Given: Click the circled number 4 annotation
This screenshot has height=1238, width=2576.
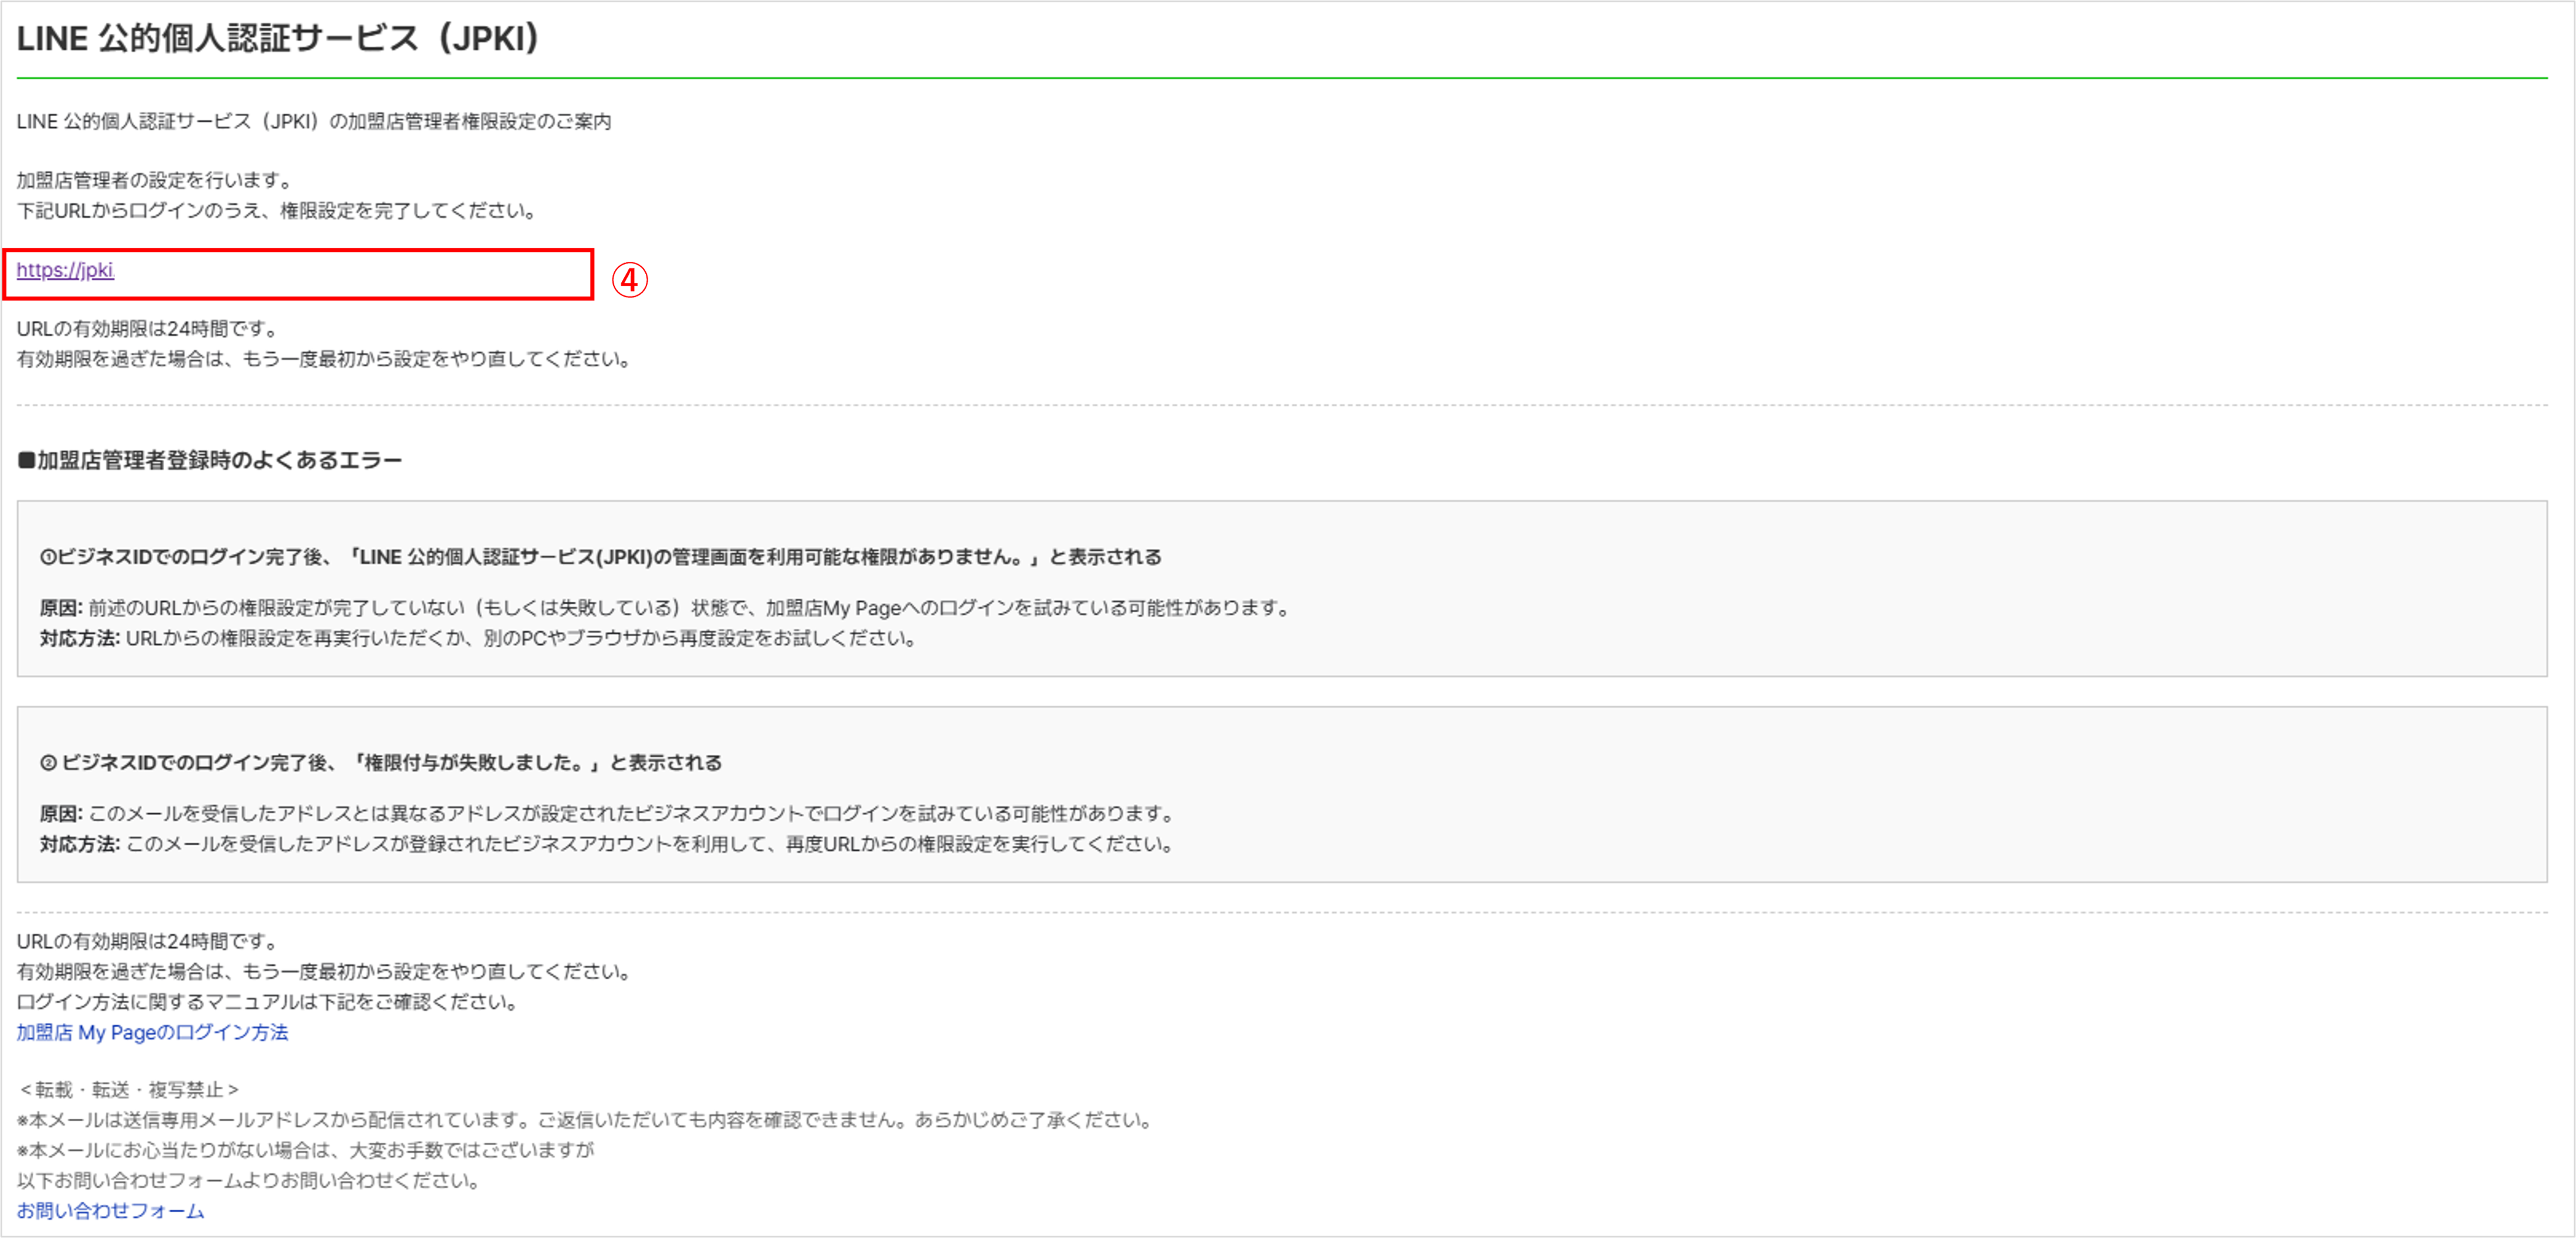Looking at the screenshot, I should (x=629, y=280).
